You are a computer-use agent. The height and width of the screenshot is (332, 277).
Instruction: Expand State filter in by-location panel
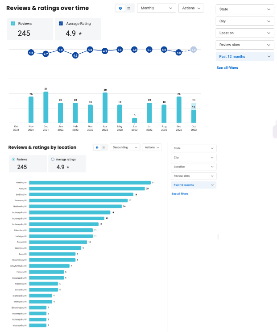[194, 148]
